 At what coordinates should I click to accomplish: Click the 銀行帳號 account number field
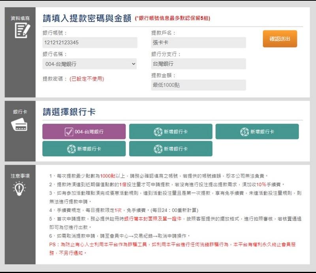(x=91, y=42)
